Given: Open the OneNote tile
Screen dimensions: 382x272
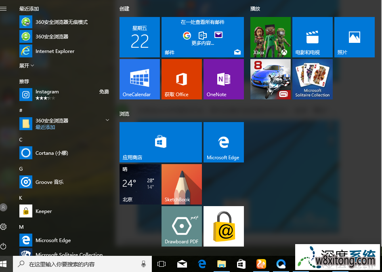Looking at the screenshot, I should [x=223, y=79].
